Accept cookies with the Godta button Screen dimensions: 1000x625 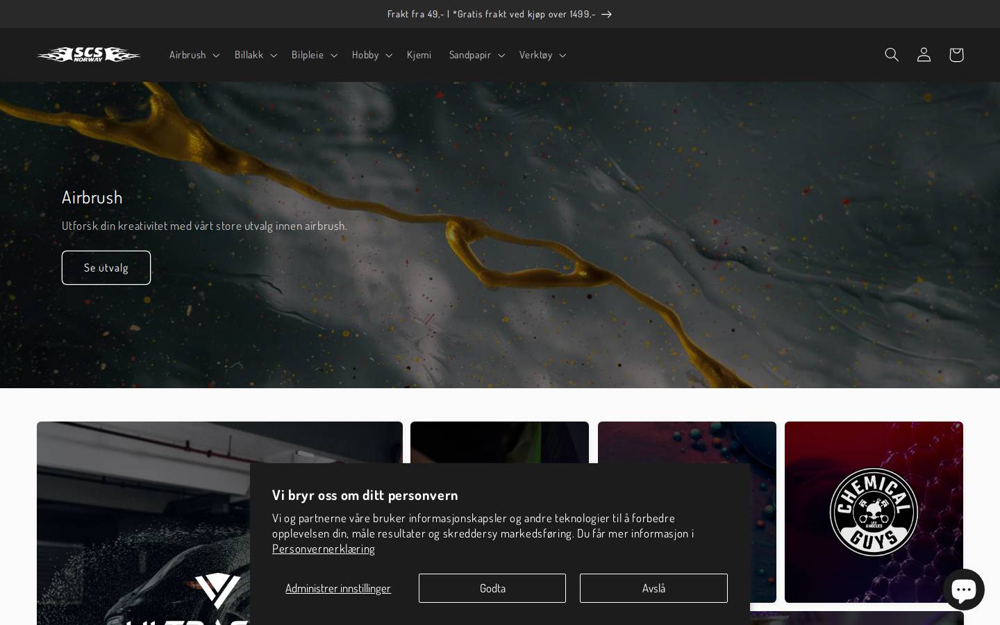point(492,588)
